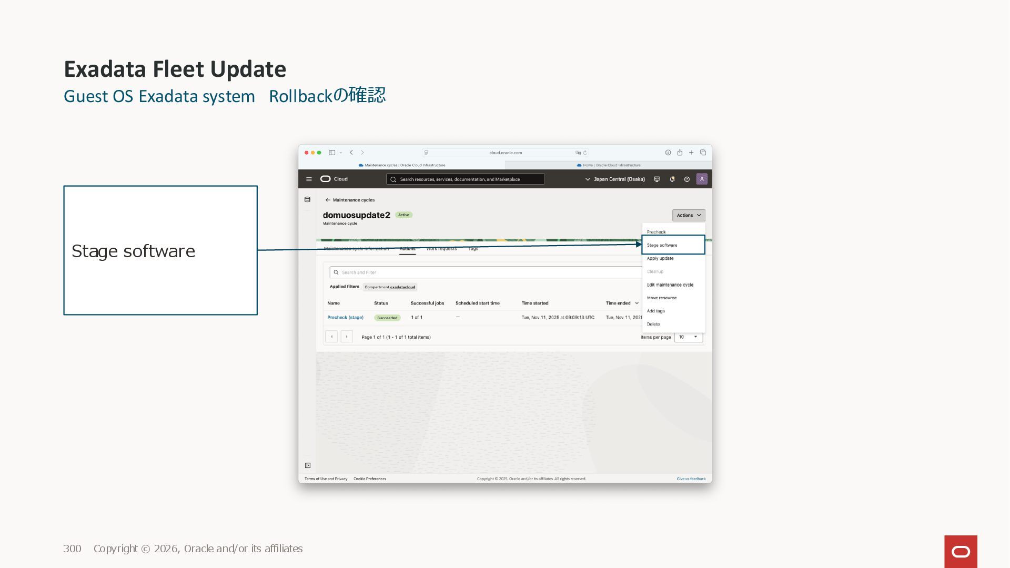This screenshot has width=1010, height=568.
Task: Open the help question mark icon
Action: [x=686, y=179]
